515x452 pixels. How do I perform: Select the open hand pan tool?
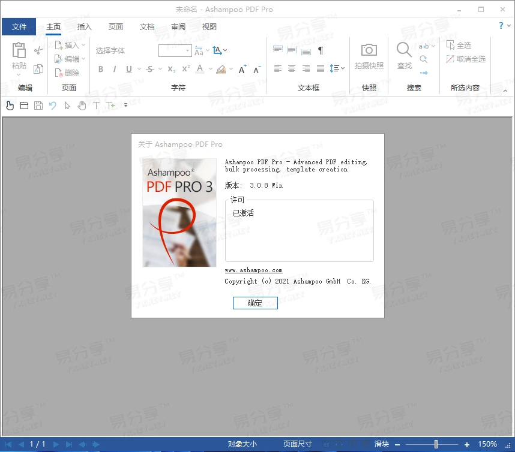(x=82, y=106)
